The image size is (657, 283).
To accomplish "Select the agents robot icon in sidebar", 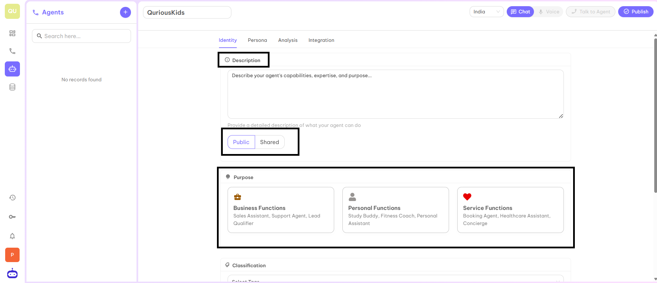I will (x=12, y=69).
